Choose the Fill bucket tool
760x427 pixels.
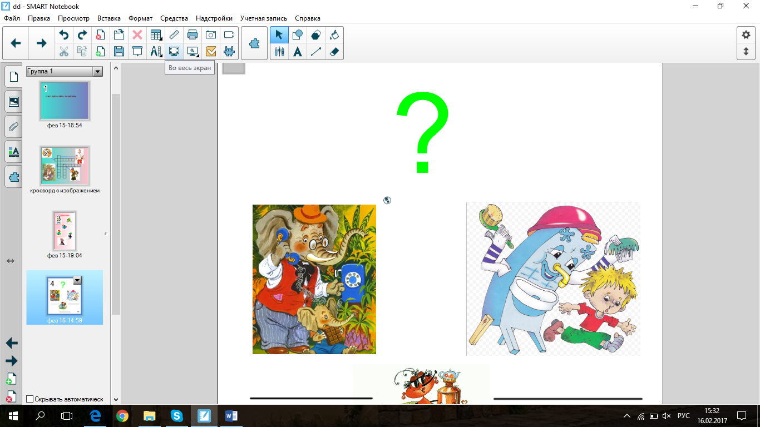pyautogui.click(x=334, y=35)
